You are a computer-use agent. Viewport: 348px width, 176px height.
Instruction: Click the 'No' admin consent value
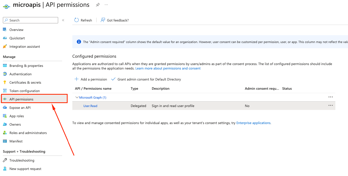247,106
